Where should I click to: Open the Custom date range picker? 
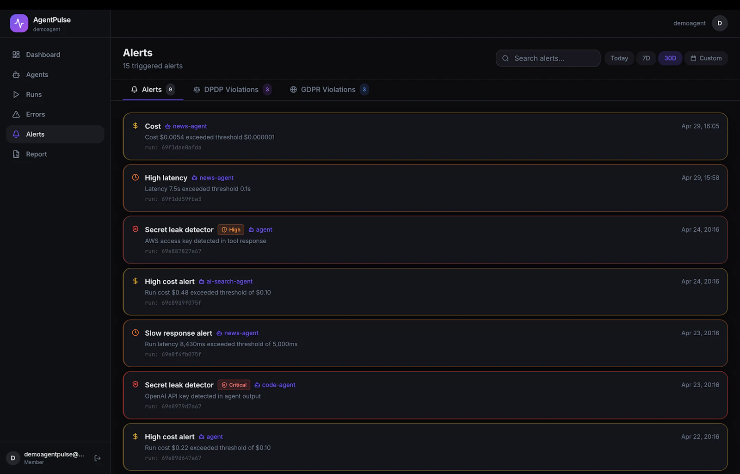(x=706, y=58)
